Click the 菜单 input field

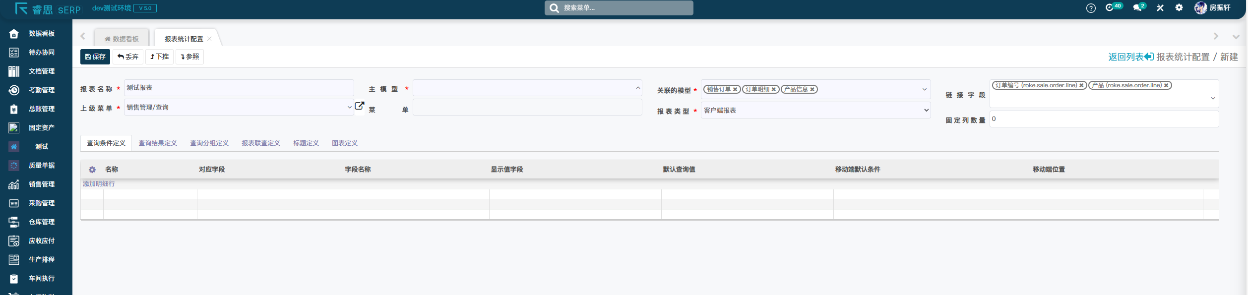[x=527, y=107]
